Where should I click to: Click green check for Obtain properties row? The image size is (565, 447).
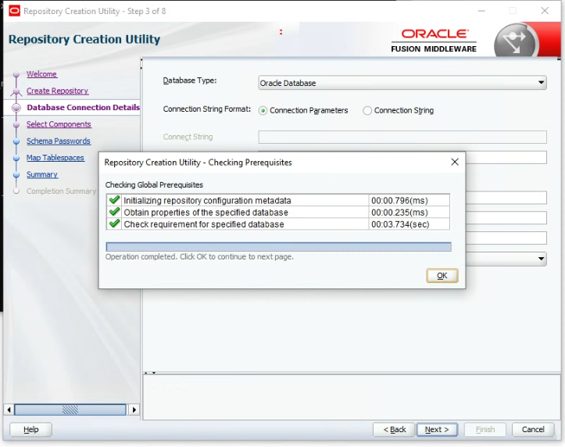(115, 212)
